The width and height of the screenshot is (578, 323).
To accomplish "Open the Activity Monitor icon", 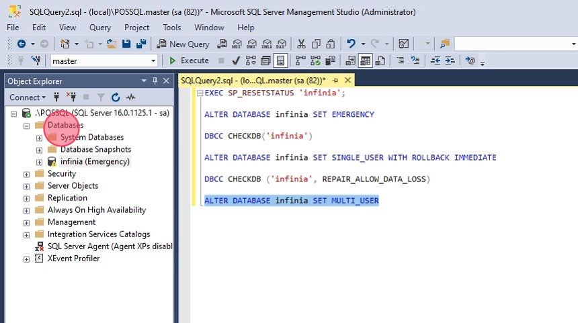I will point(404,44).
